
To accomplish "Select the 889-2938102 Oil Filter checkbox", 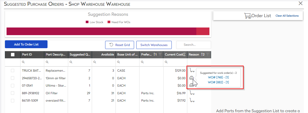I will point(13,93).
